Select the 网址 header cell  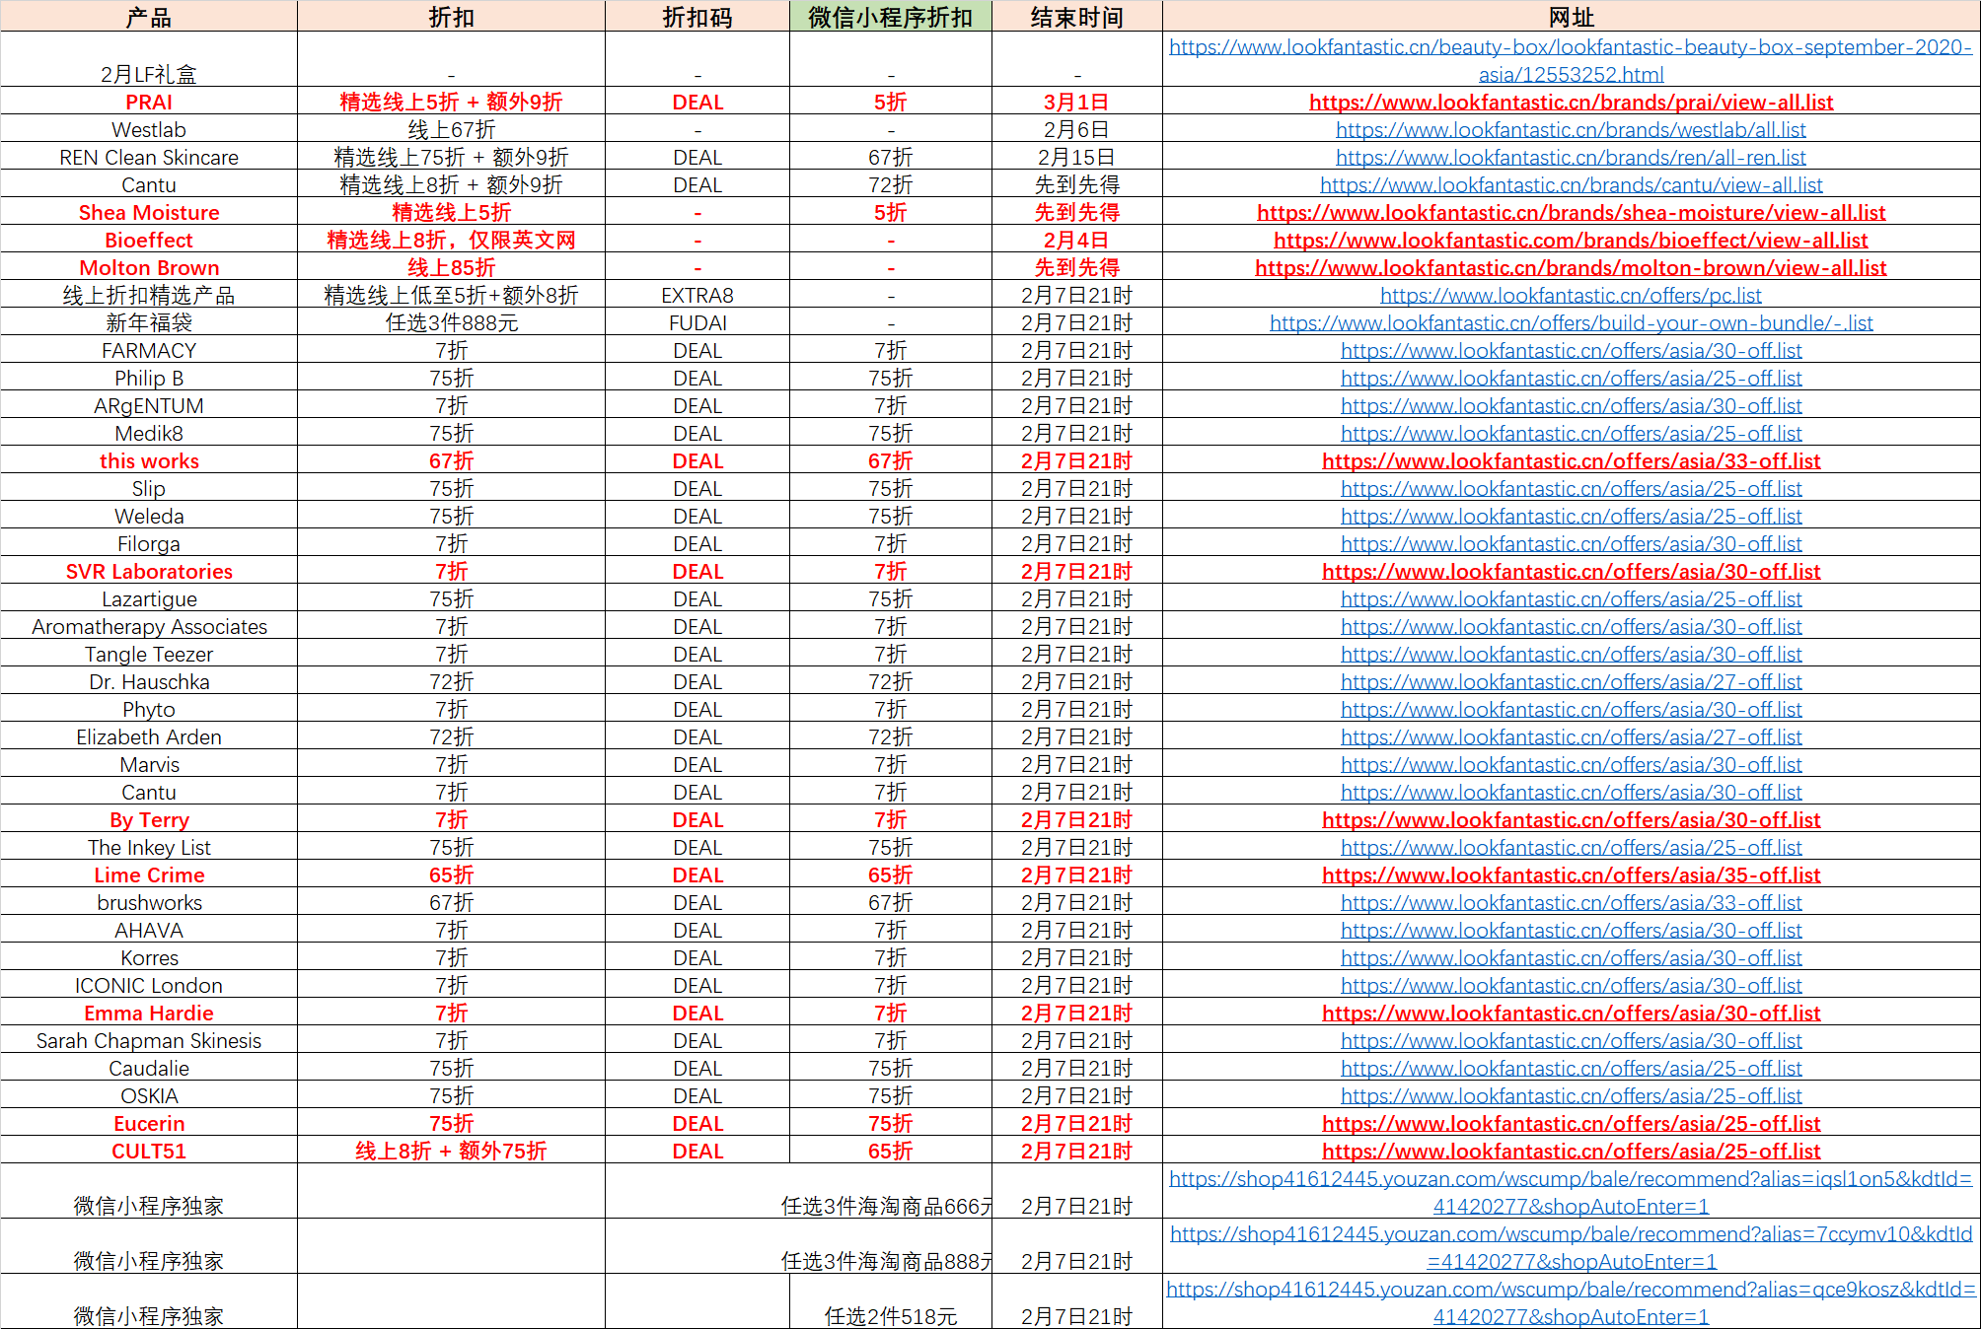tap(1571, 17)
